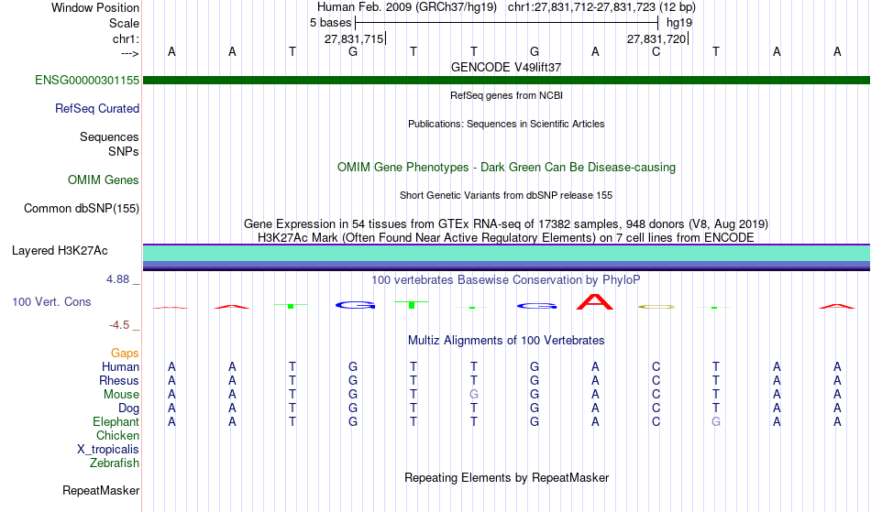Select the Mouse species label
Screen dimensions: 871x512
(121, 395)
